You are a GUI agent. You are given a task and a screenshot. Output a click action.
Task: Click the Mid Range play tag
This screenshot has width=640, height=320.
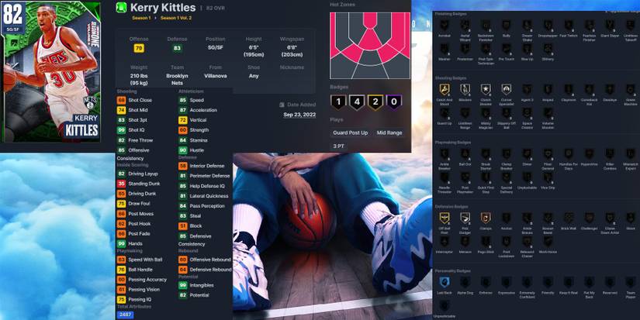point(390,132)
